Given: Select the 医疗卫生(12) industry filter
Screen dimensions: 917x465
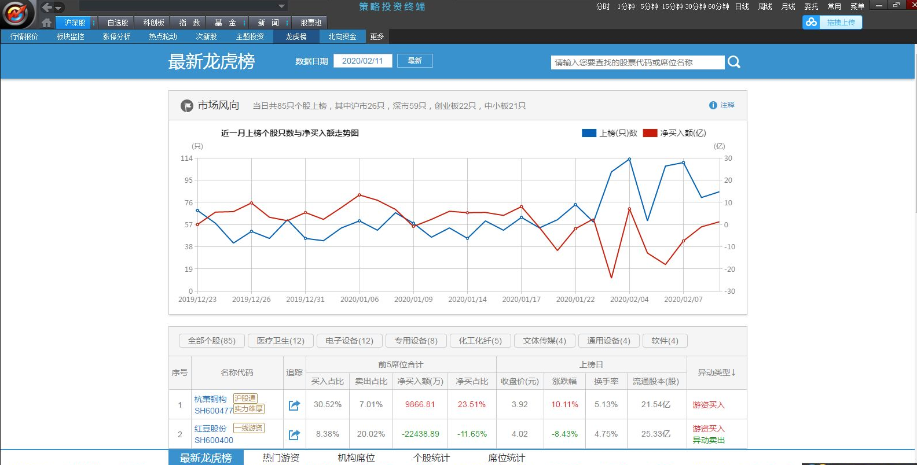Looking at the screenshot, I should tap(280, 341).
